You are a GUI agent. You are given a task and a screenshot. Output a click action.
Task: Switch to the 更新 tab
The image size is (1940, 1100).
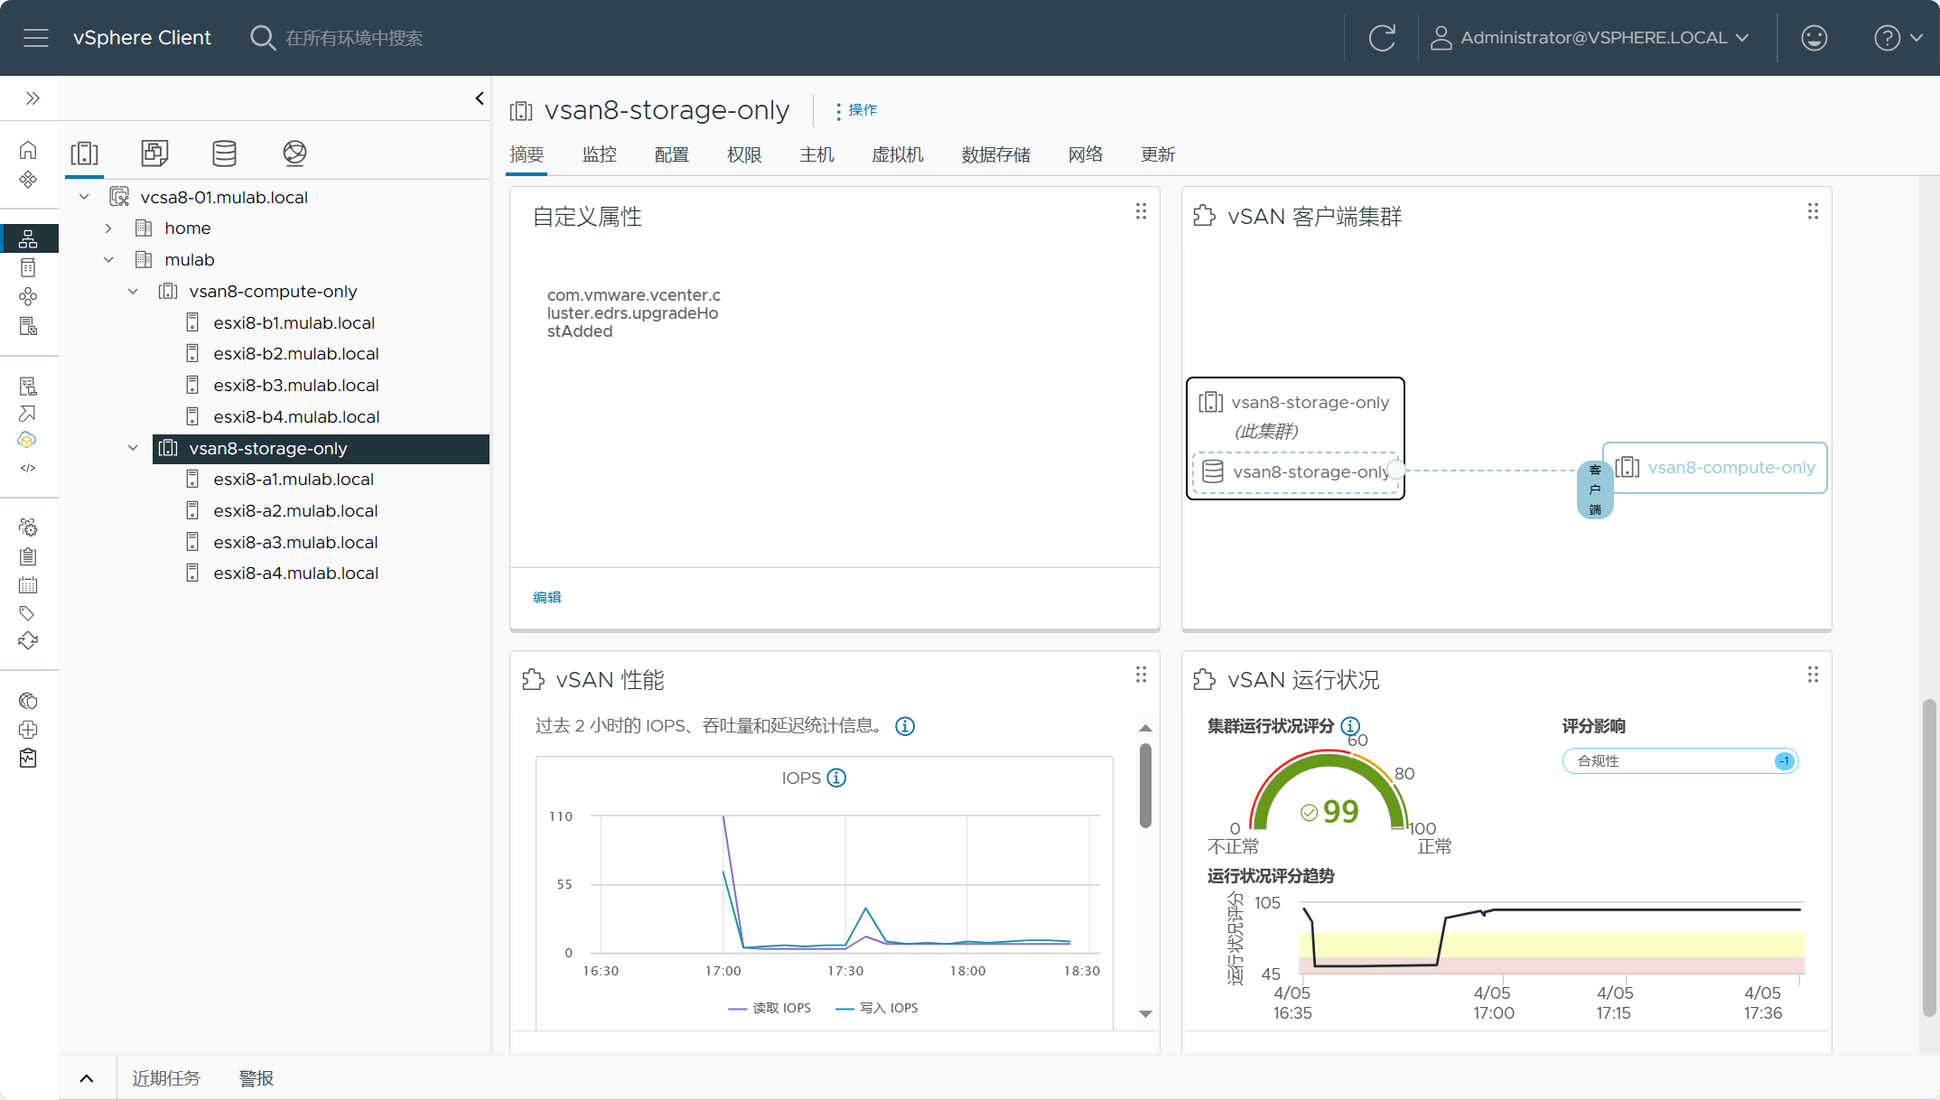tap(1158, 154)
